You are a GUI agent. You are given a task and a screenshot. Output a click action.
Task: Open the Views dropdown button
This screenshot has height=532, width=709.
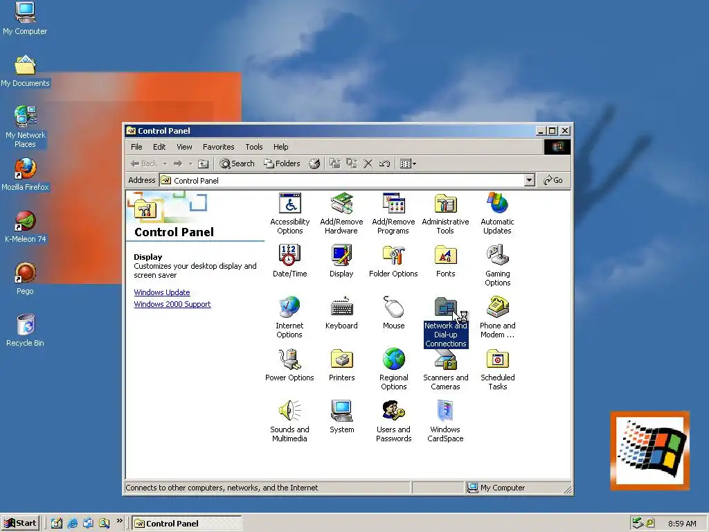(408, 163)
